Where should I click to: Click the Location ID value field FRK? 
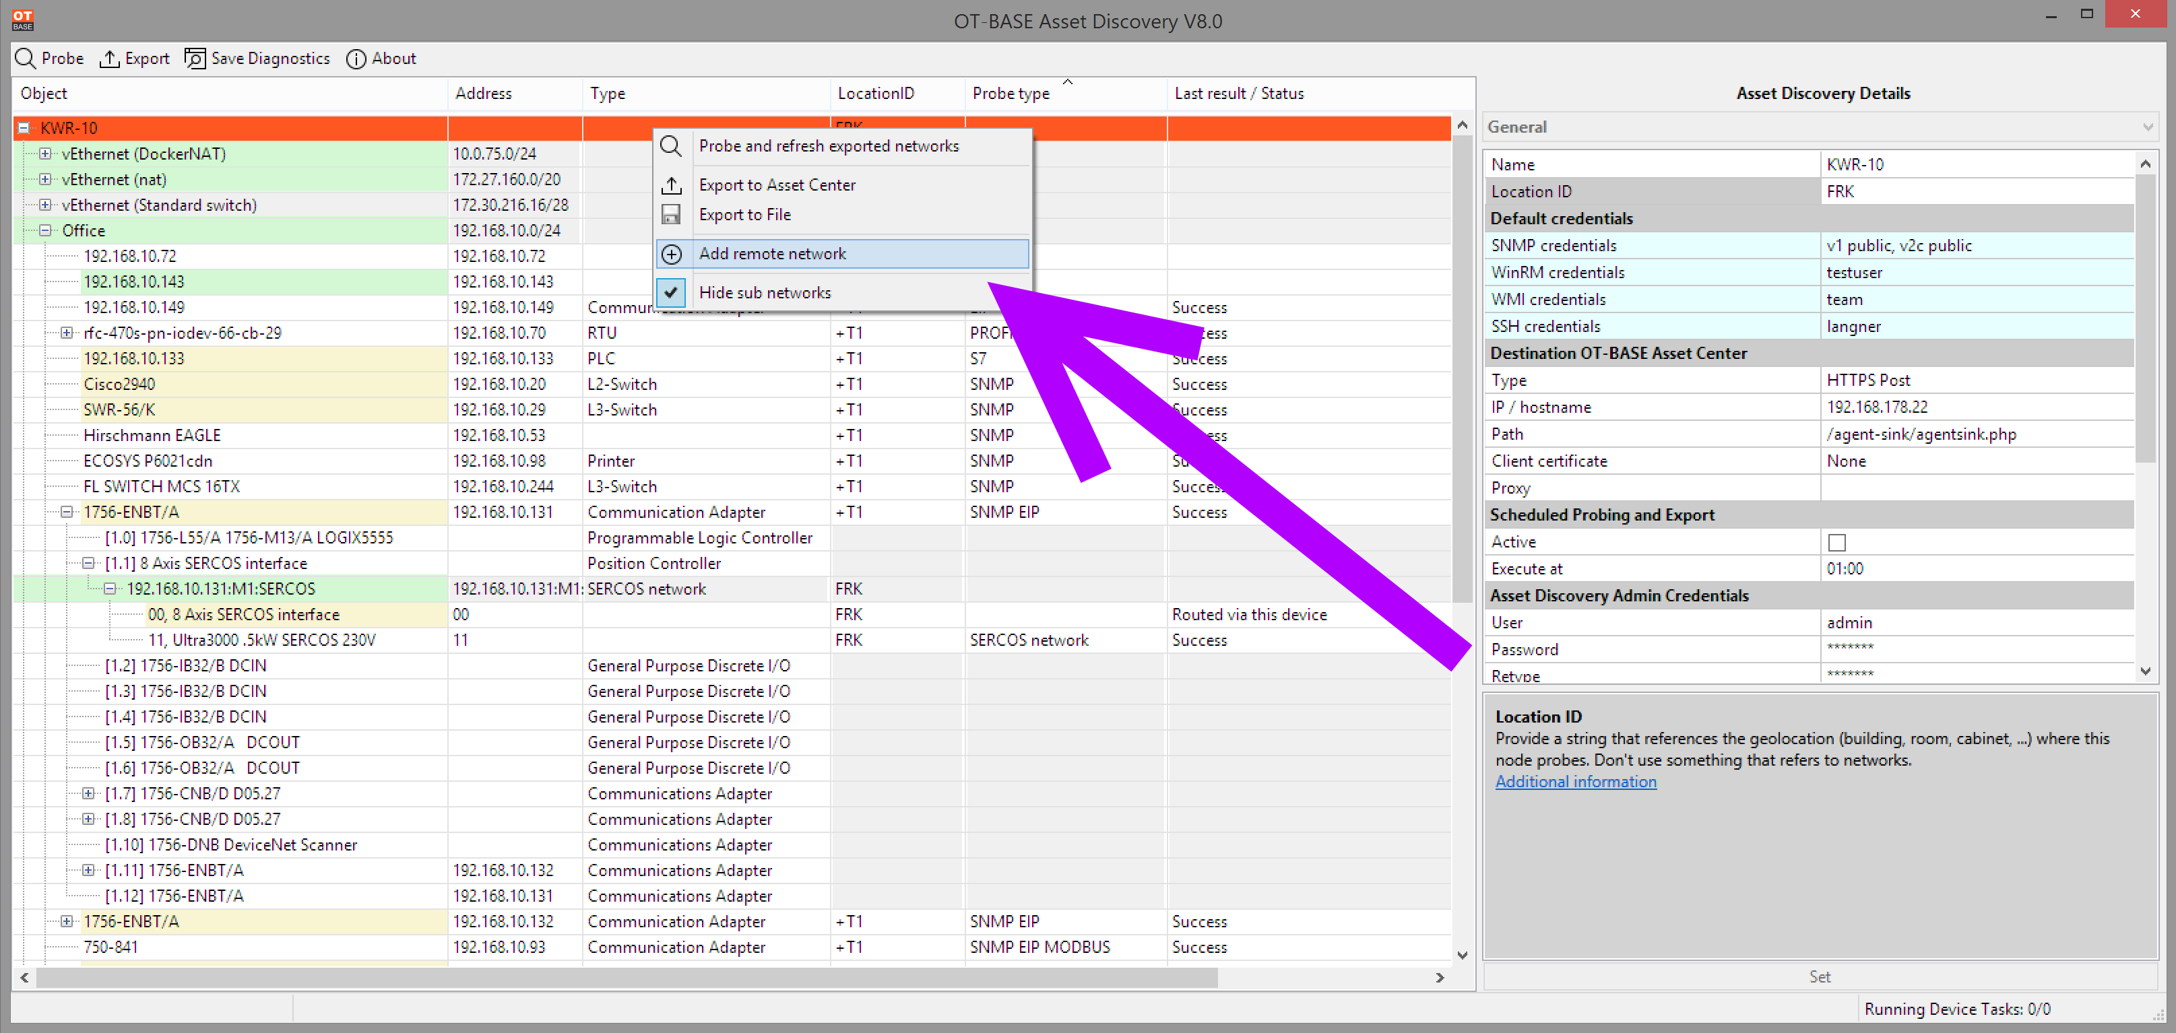coord(1977,192)
